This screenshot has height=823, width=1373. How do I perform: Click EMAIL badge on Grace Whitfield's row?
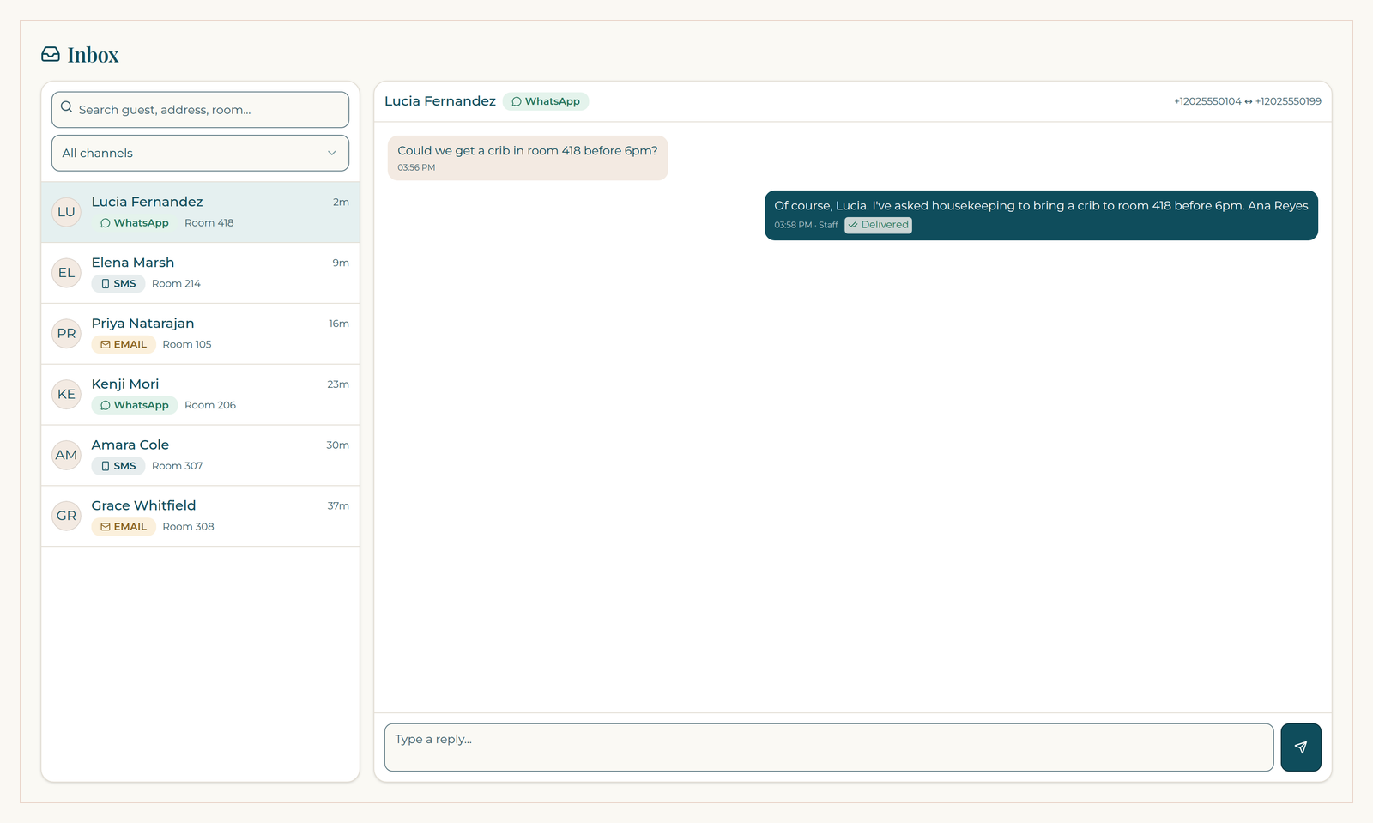pos(124,527)
